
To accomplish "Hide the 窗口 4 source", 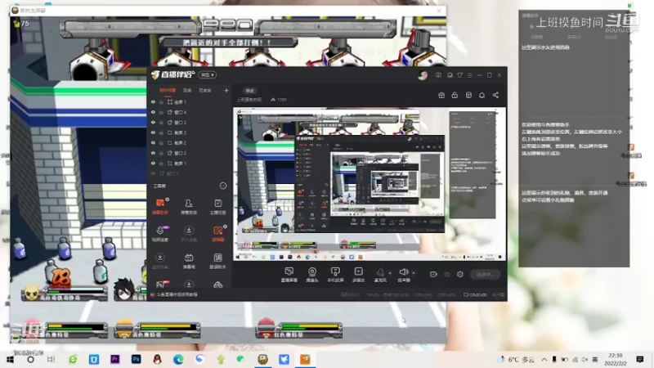I will point(153,112).
